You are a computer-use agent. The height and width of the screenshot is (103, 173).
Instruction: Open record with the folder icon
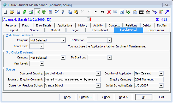[12, 12]
